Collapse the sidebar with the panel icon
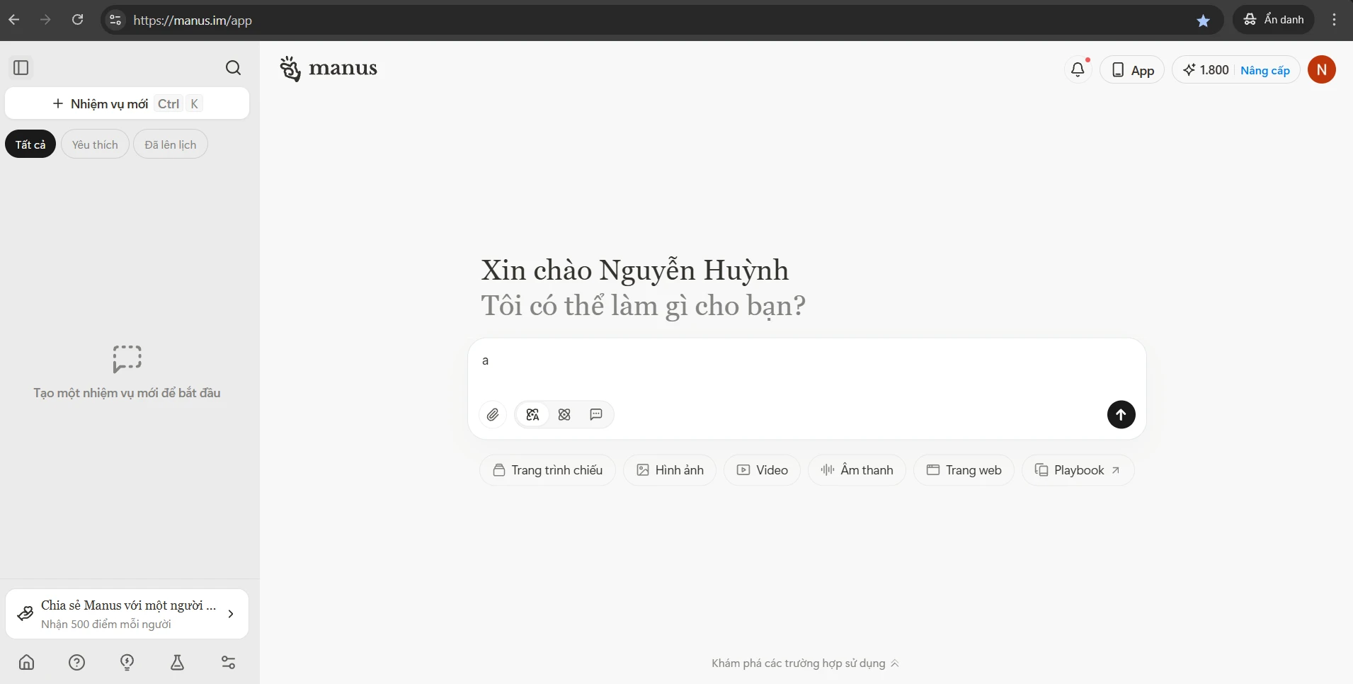The image size is (1353, 684). tap(21, 68)
